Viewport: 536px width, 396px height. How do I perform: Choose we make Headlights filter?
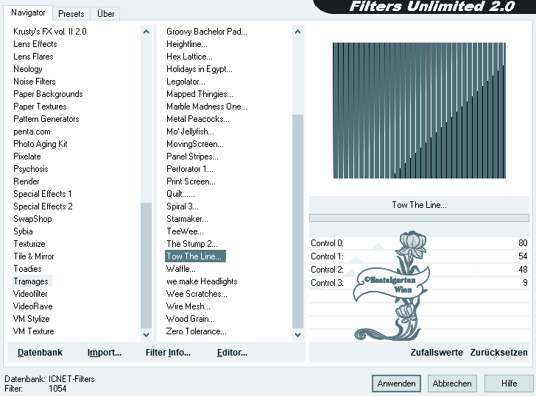click(202, 281)
